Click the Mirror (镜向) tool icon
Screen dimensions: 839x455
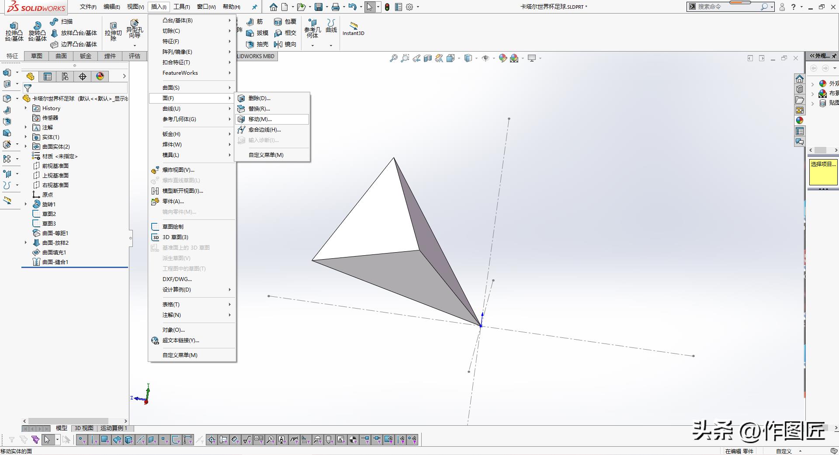278,44
